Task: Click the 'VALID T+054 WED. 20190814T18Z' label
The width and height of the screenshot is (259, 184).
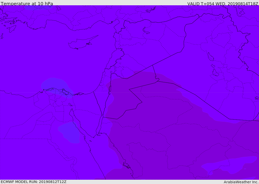Action: (223, 4)
